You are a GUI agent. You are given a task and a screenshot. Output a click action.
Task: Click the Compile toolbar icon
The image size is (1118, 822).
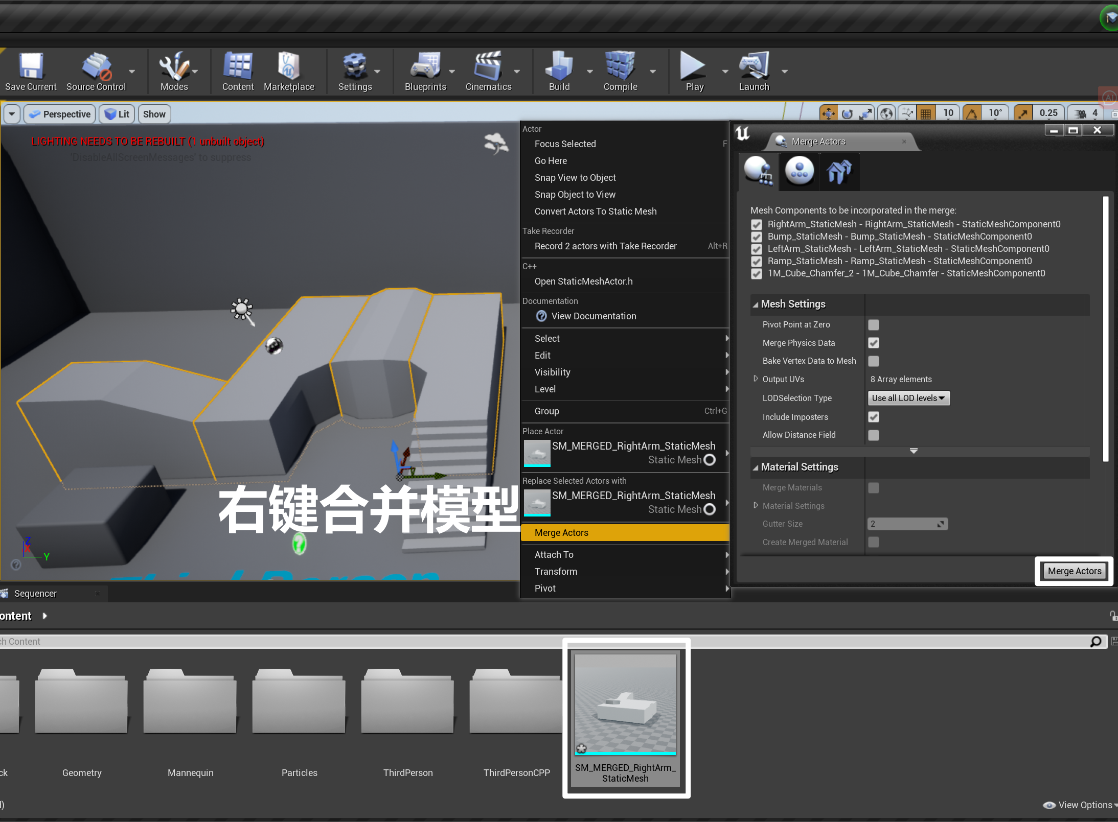(620, 66)
